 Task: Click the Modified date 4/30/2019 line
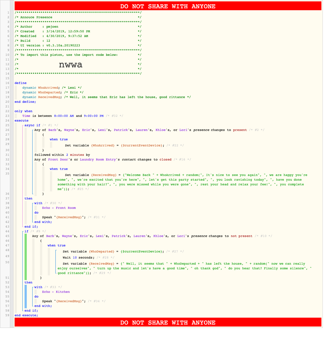tap(78, 36)
